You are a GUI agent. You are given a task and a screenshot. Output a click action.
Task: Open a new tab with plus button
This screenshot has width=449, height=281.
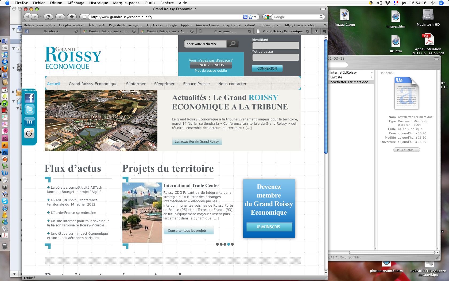(316, 31)
